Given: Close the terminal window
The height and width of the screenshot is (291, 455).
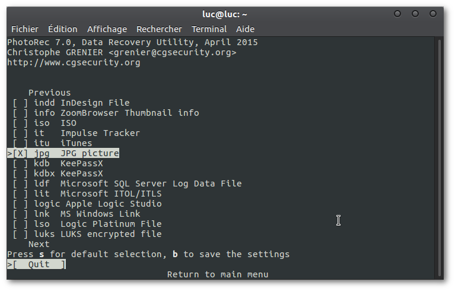Looking at the screenshot, I should click(x=433, y=14).
